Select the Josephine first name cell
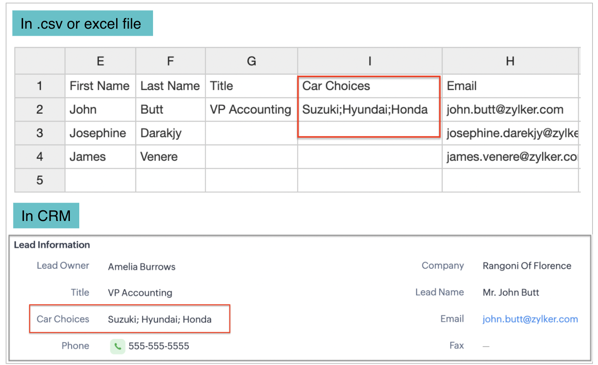This screenshot has height=365, width=598. click(98, 133)
